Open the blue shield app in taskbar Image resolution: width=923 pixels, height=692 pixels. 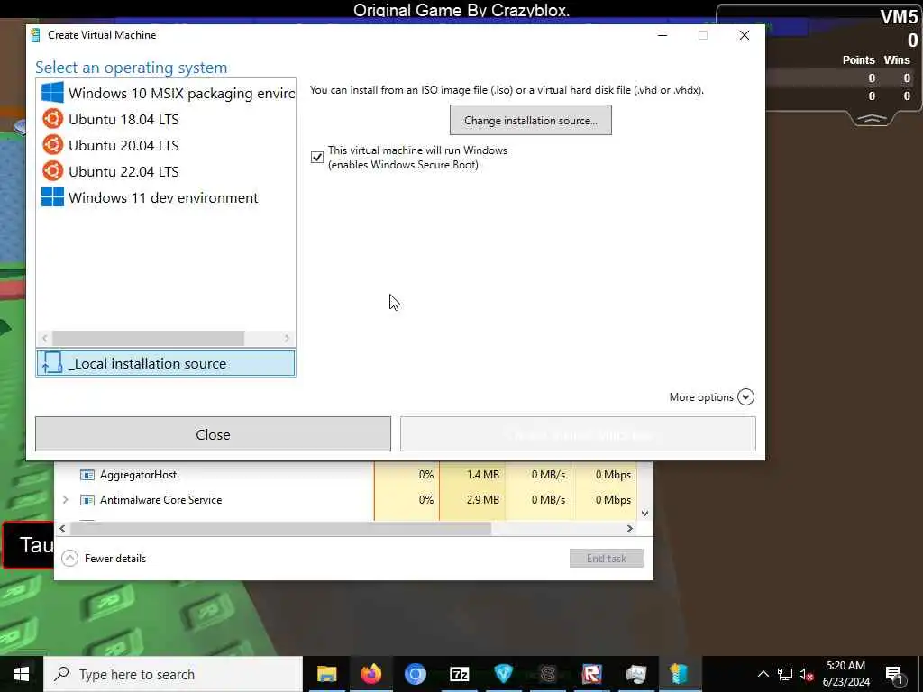pos(503,674)
